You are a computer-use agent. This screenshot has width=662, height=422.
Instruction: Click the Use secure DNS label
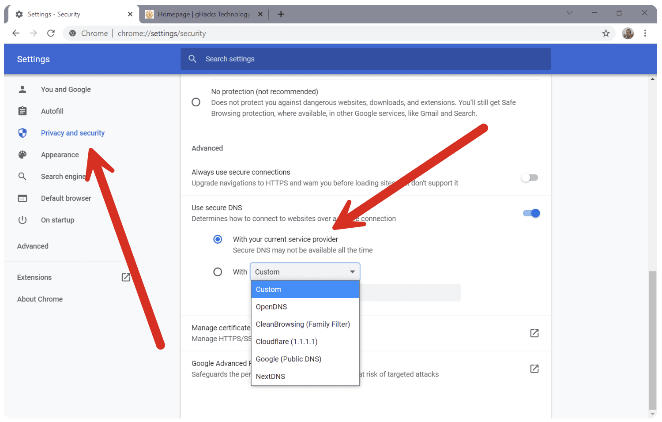point(217,207)
